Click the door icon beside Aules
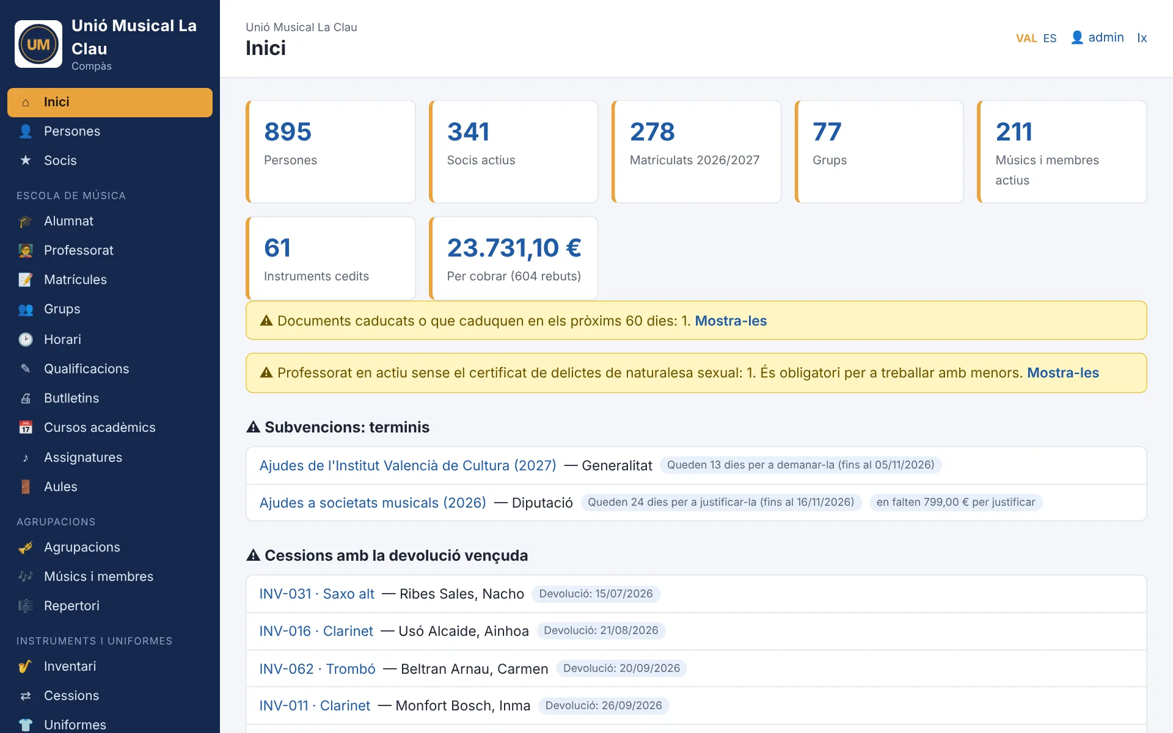Image resolution: width=1173 pixels, height=733 pixels. click(x=26, y=487)
